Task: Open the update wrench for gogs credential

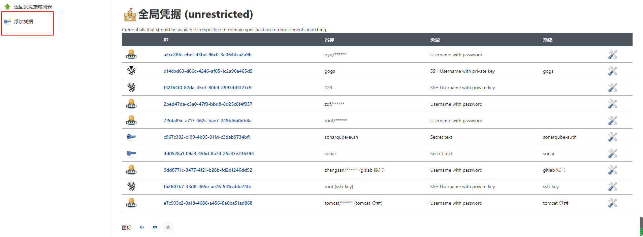Action: 612,71
